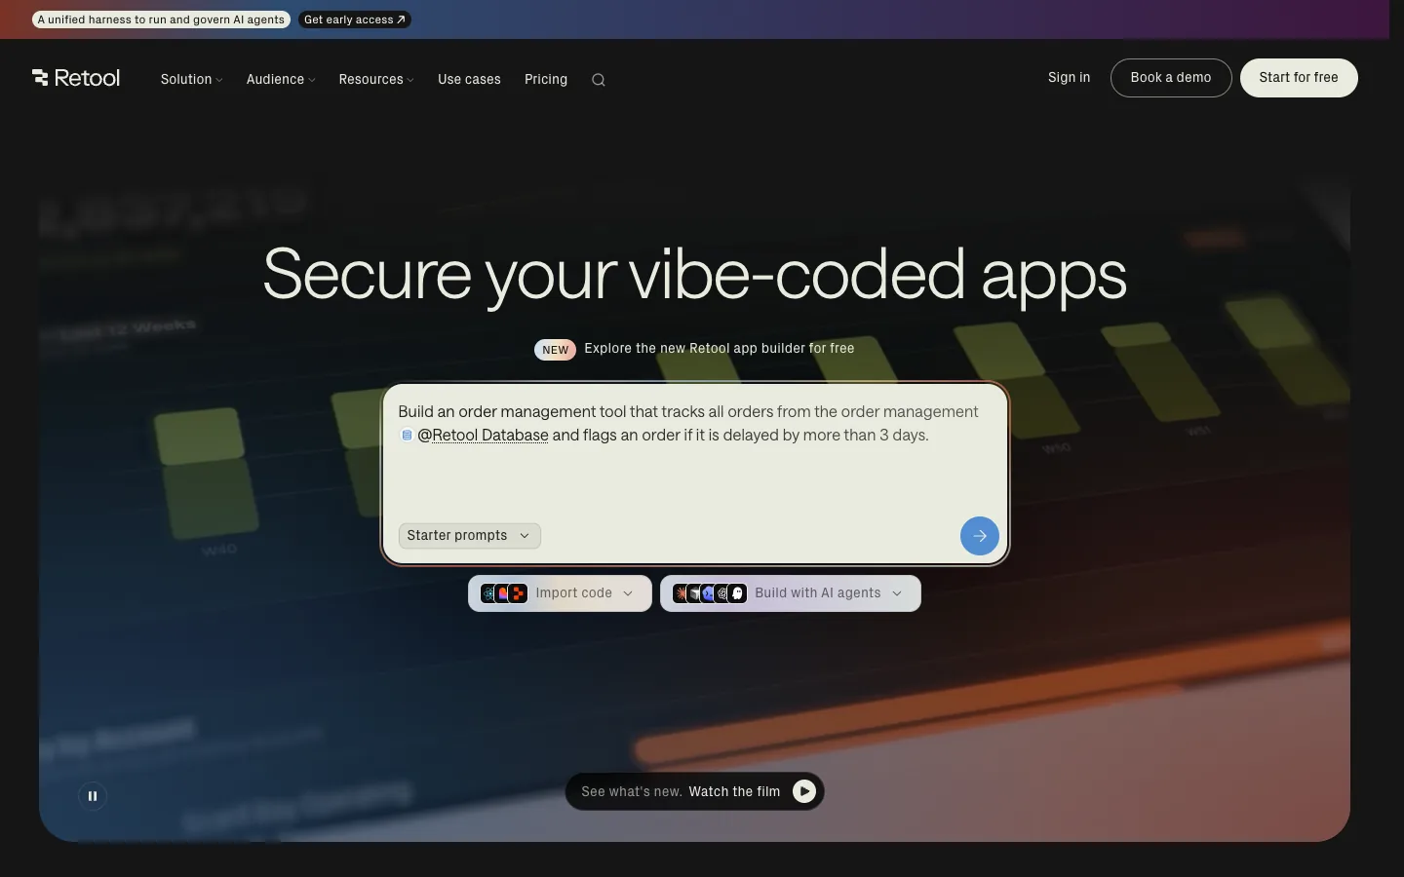
Task: Open the Build with AI agents dropdown
Action: coord(791,593)
